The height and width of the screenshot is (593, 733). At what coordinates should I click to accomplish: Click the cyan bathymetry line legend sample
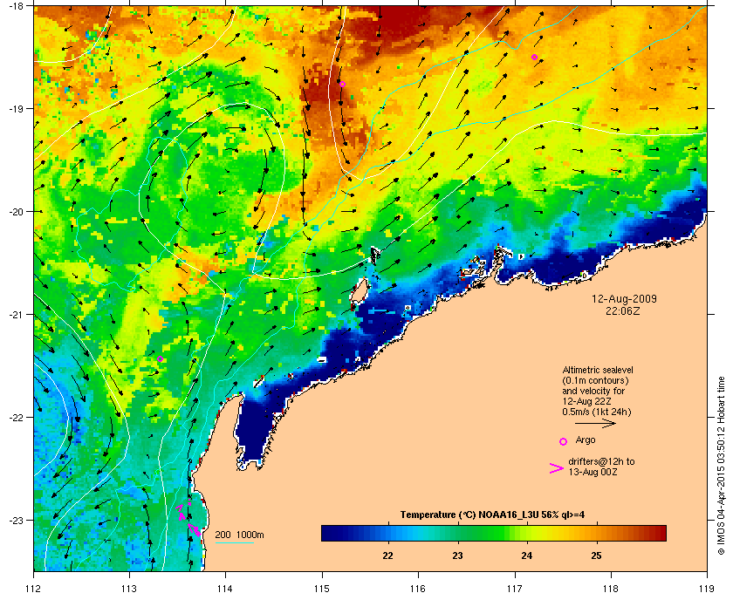234,543
